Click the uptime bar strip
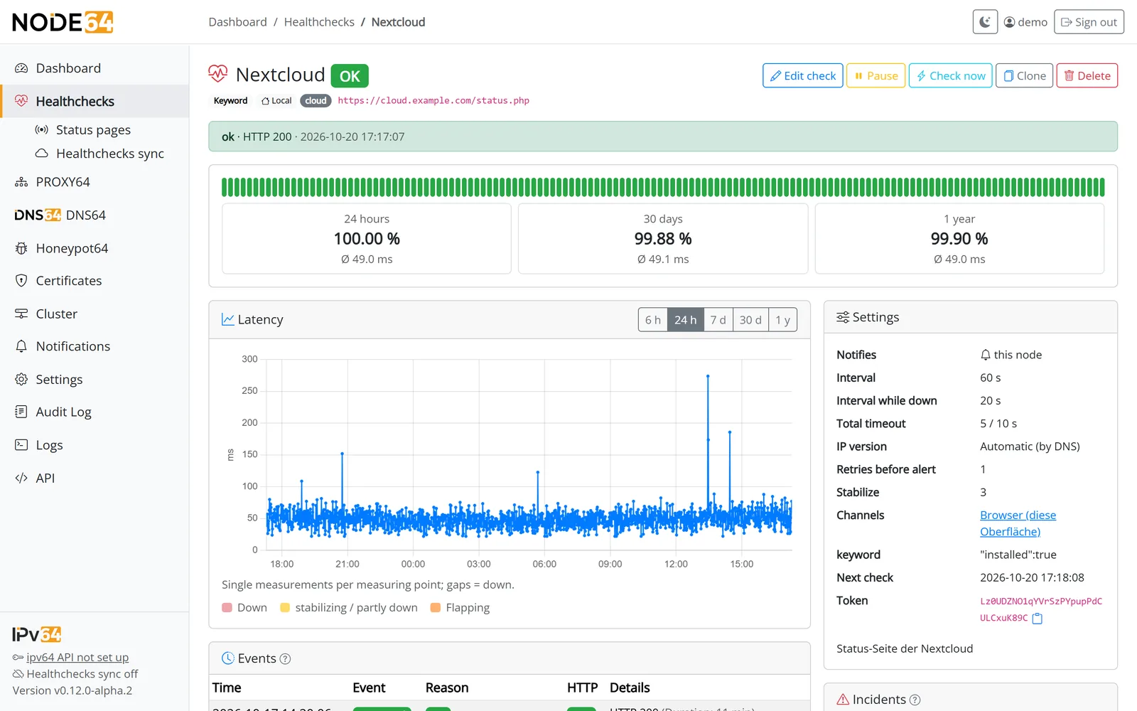 663,187
